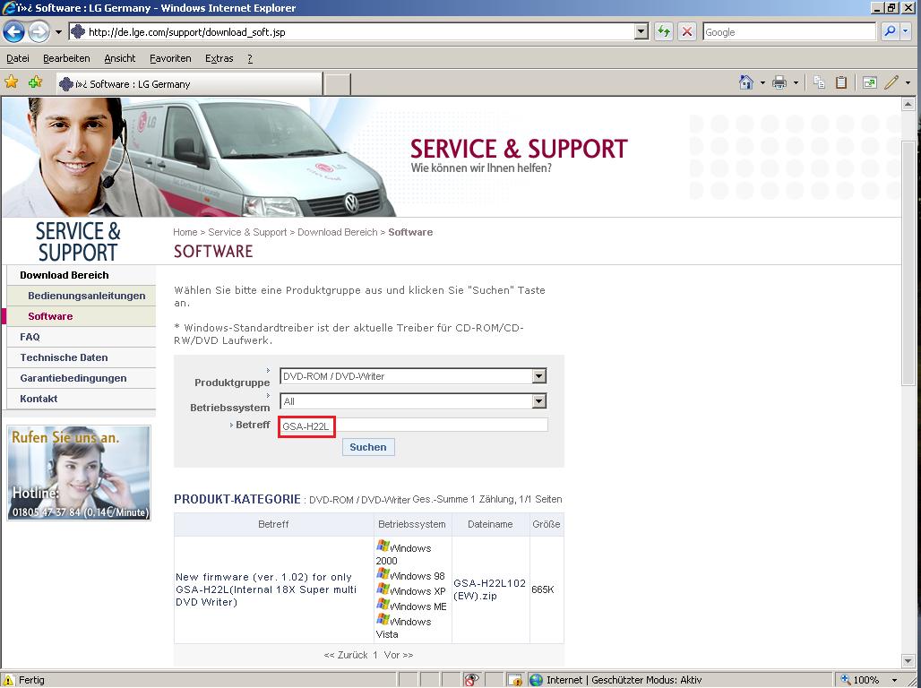Open the Print options dropdown arrow
921x688 pixels.
(x=796, y=82)
